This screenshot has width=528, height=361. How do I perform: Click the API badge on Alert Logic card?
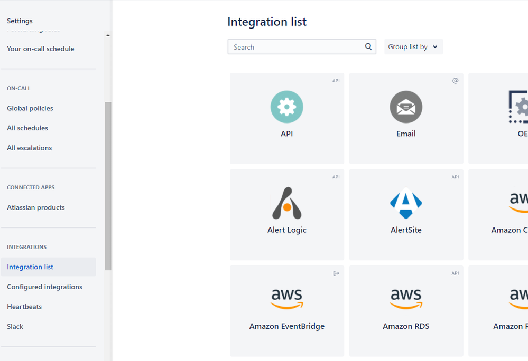[336, 177]
